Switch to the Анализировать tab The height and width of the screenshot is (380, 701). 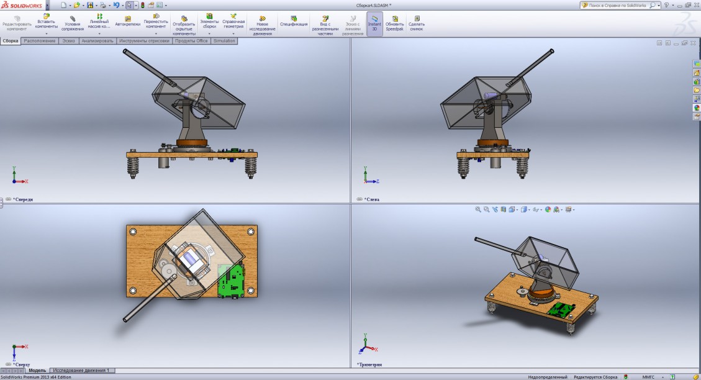[x=97, y=41]
